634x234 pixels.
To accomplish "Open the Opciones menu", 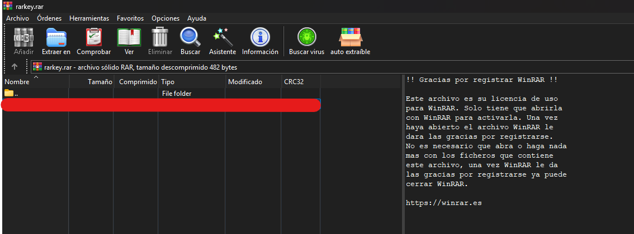I will click(165, 18).
